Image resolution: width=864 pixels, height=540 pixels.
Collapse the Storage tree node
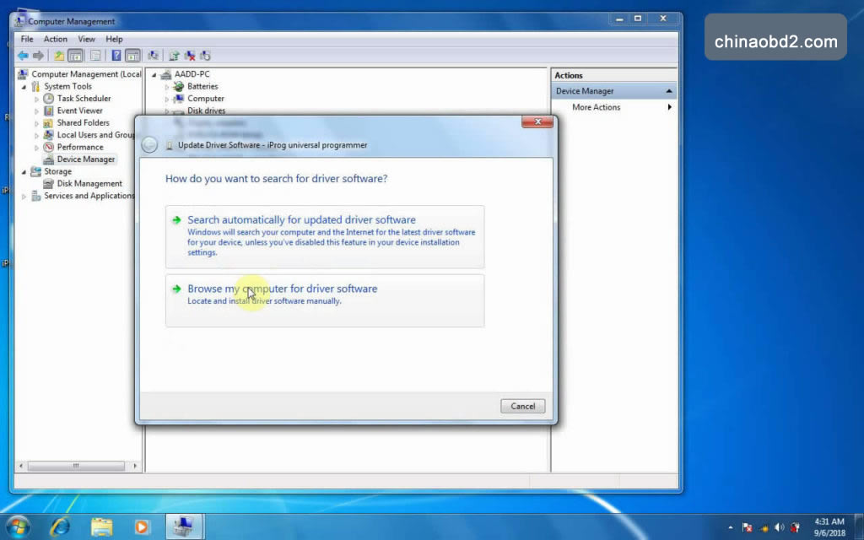coord(24,171)
